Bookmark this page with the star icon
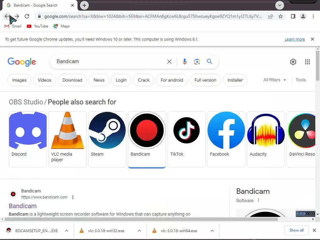This screenshot has height=240, width=320. click(281, 16)
